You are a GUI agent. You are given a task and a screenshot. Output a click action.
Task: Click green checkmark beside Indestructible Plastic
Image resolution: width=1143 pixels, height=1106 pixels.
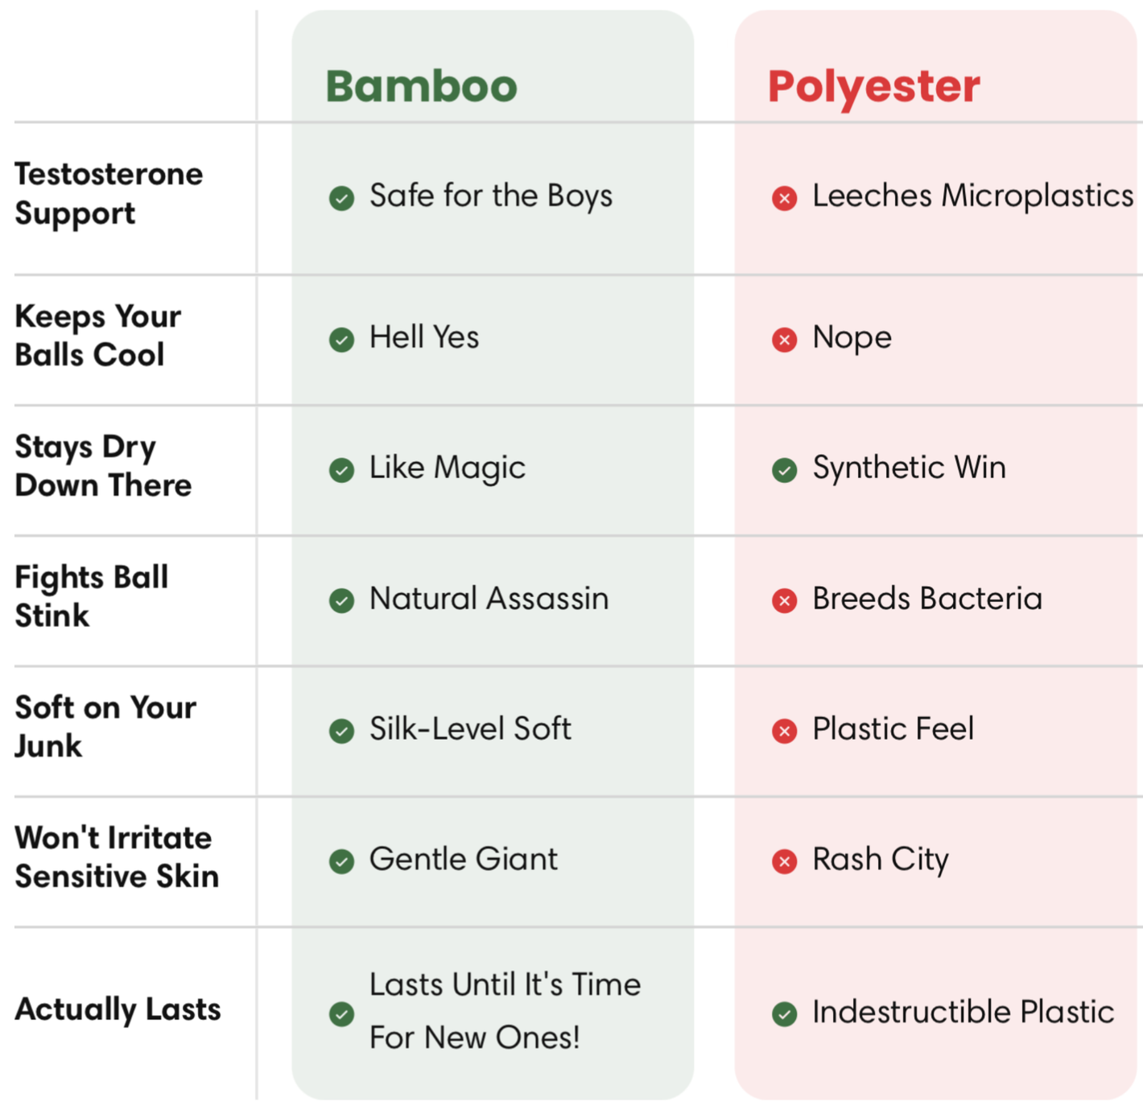pos(784,1014)
